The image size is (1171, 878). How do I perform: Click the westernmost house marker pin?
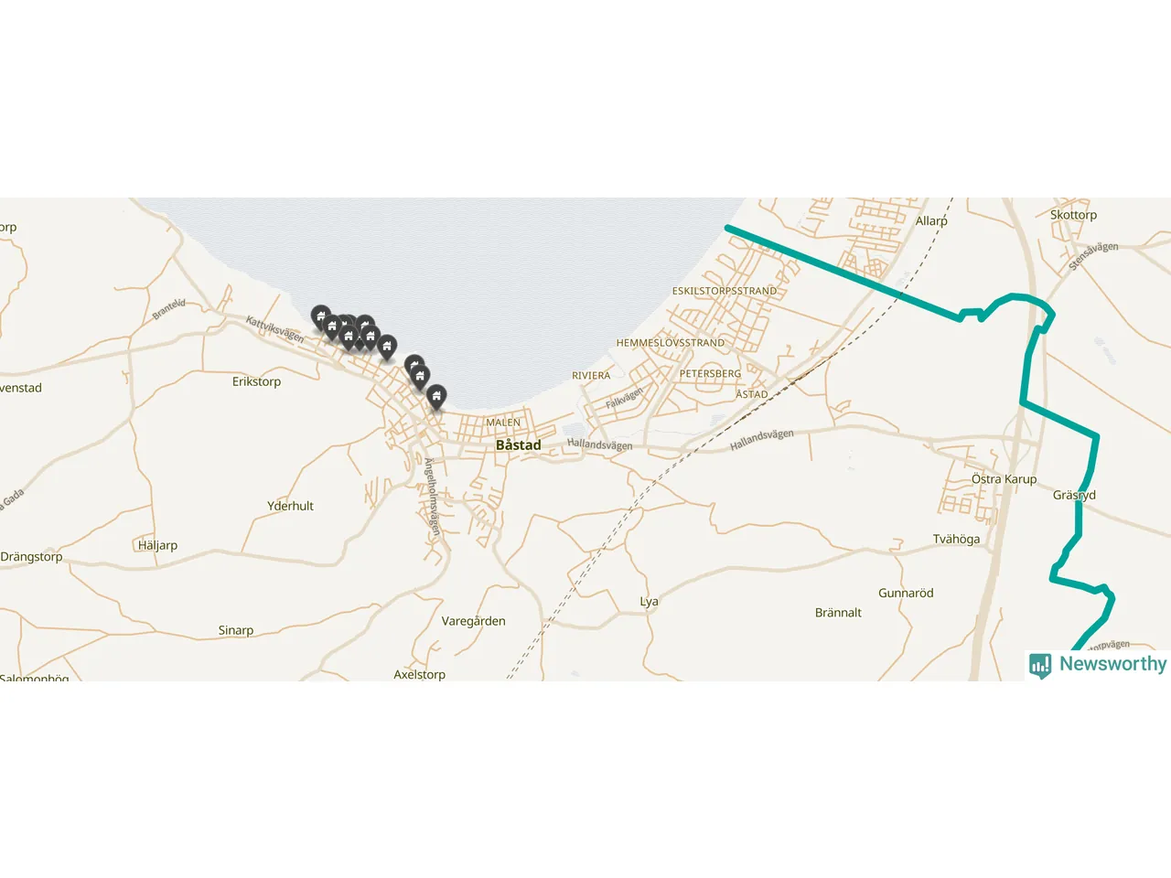[320, 317]
